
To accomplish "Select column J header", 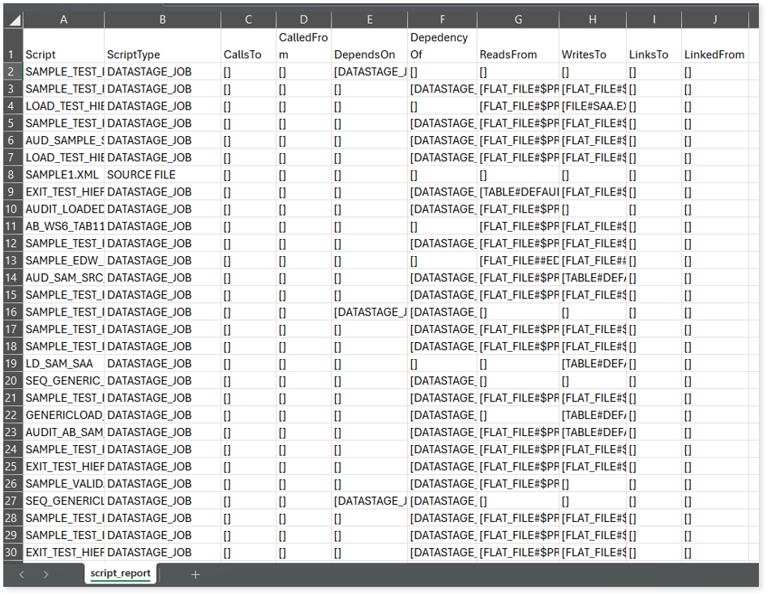I will pyautogui.click(x=713, y=19).
